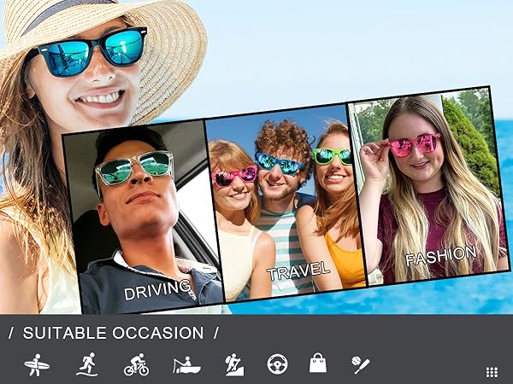Select the baseball bat and ball icon
513x384 pixels.
tap(361, 364)
